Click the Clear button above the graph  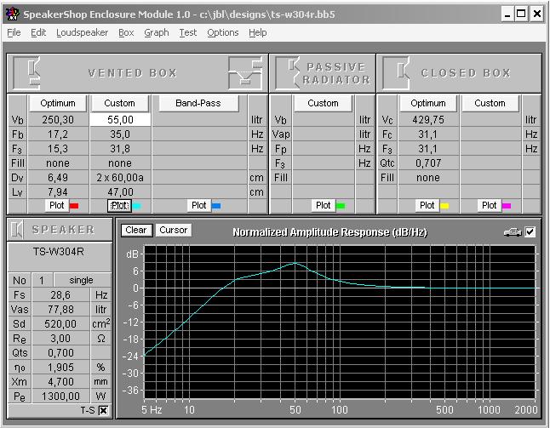(135, 230)
